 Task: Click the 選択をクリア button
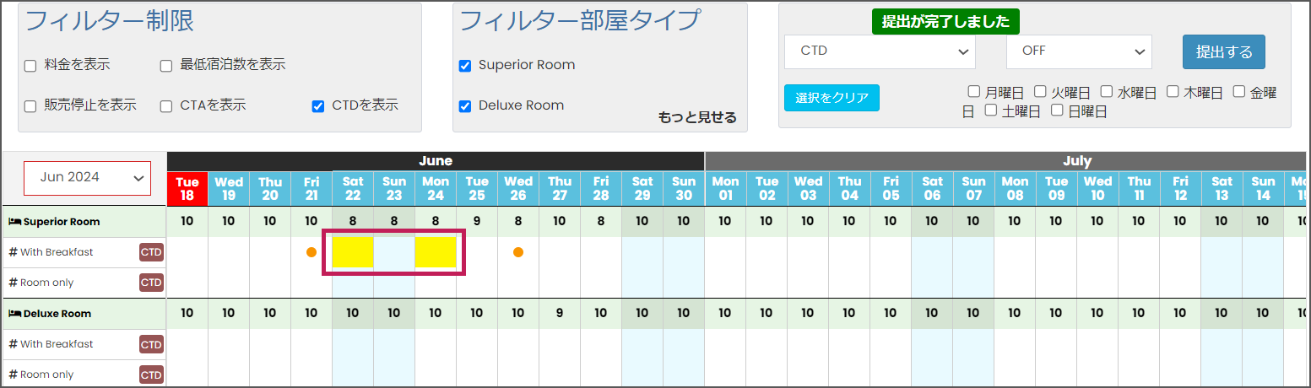click(x=832, y=98)
